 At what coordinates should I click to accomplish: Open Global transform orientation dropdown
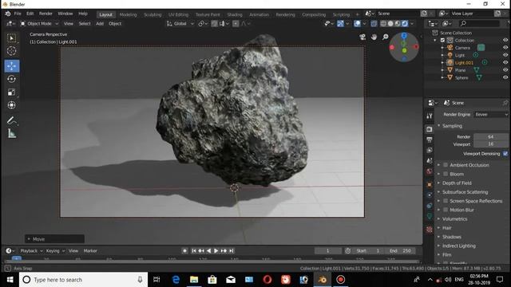[x=180, y=24]
